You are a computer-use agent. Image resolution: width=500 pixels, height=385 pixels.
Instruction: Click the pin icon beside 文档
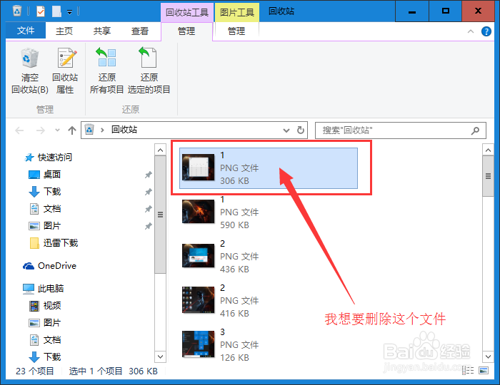(149, 209)
